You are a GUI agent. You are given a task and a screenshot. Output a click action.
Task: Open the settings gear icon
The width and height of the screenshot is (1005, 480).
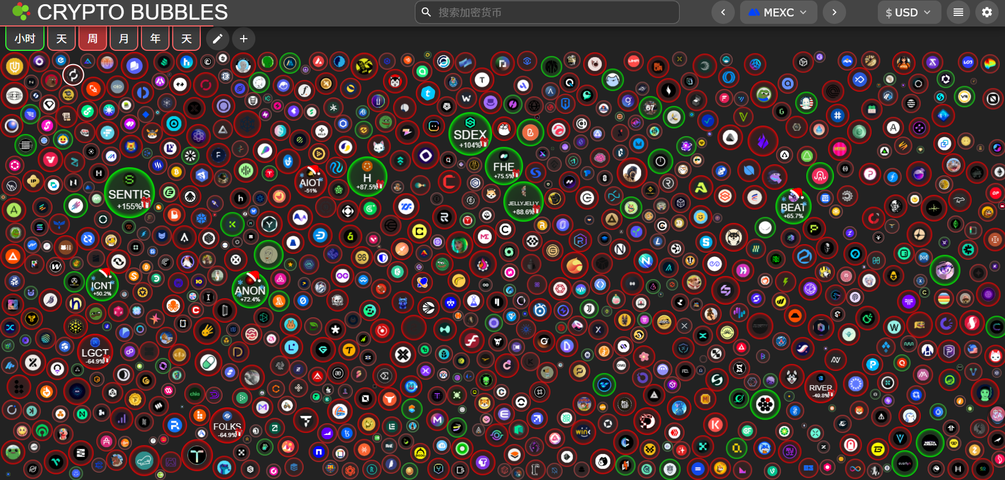(x=986, y=12)
